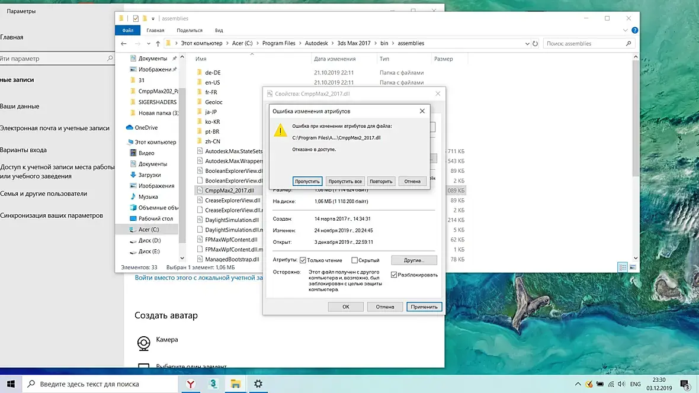
Task: Open Ваши данные in Settings sidebar
Action: 20,107
